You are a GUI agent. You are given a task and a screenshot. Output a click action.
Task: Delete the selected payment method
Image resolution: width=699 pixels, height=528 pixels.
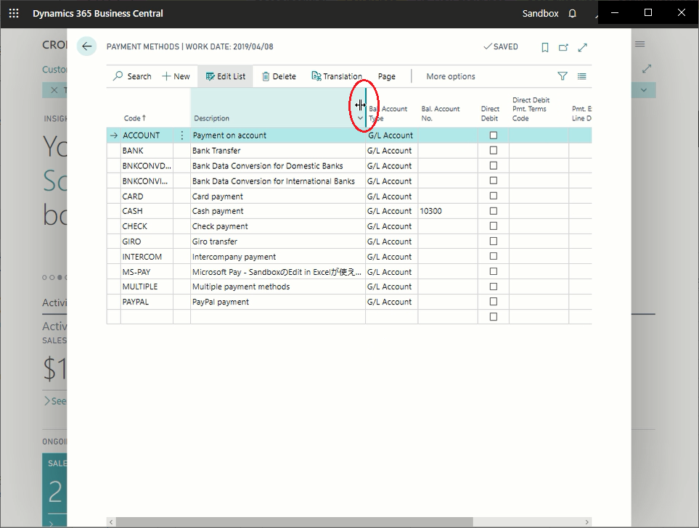279,76
